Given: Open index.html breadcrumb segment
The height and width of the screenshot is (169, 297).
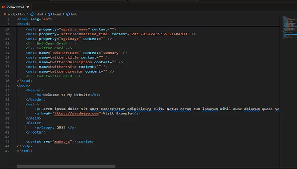Looking at the screenshot, I should pos(17,14).
